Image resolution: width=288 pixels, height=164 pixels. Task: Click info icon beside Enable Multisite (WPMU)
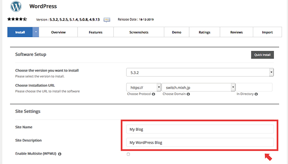coord(60,154)
